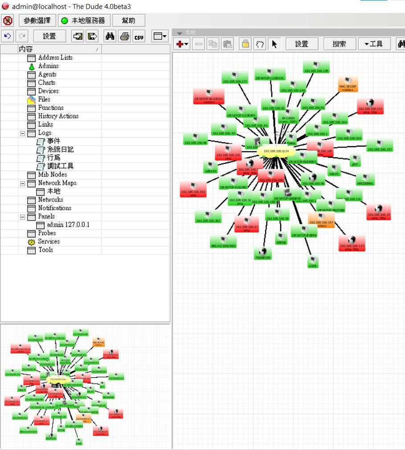Open the 調試工具 log entry
The width and height of the screenshot is (405, 450).
[60, 166]
